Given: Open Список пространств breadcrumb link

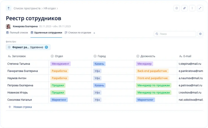Looking at the screenshot, I should point(27,8).
